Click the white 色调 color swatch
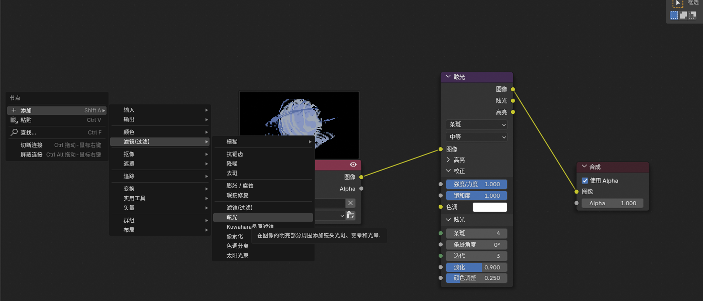This screenshot has width=703, height=301. tap(490, 207)
